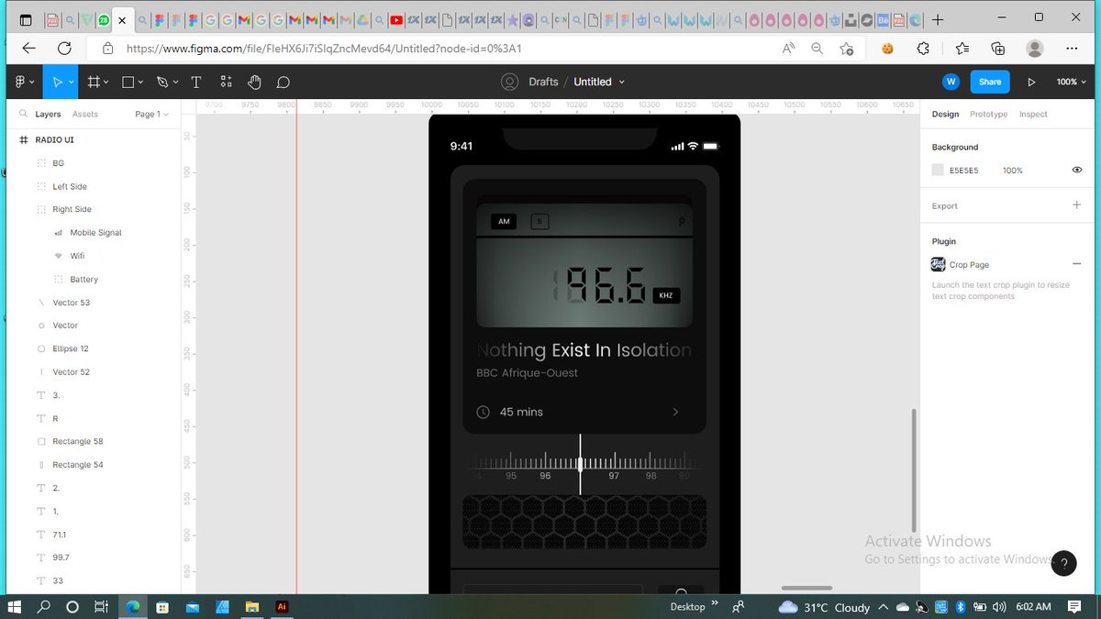Open the Windows Start menu
This screenshot has width=1101, height=619.
(15, 606)
